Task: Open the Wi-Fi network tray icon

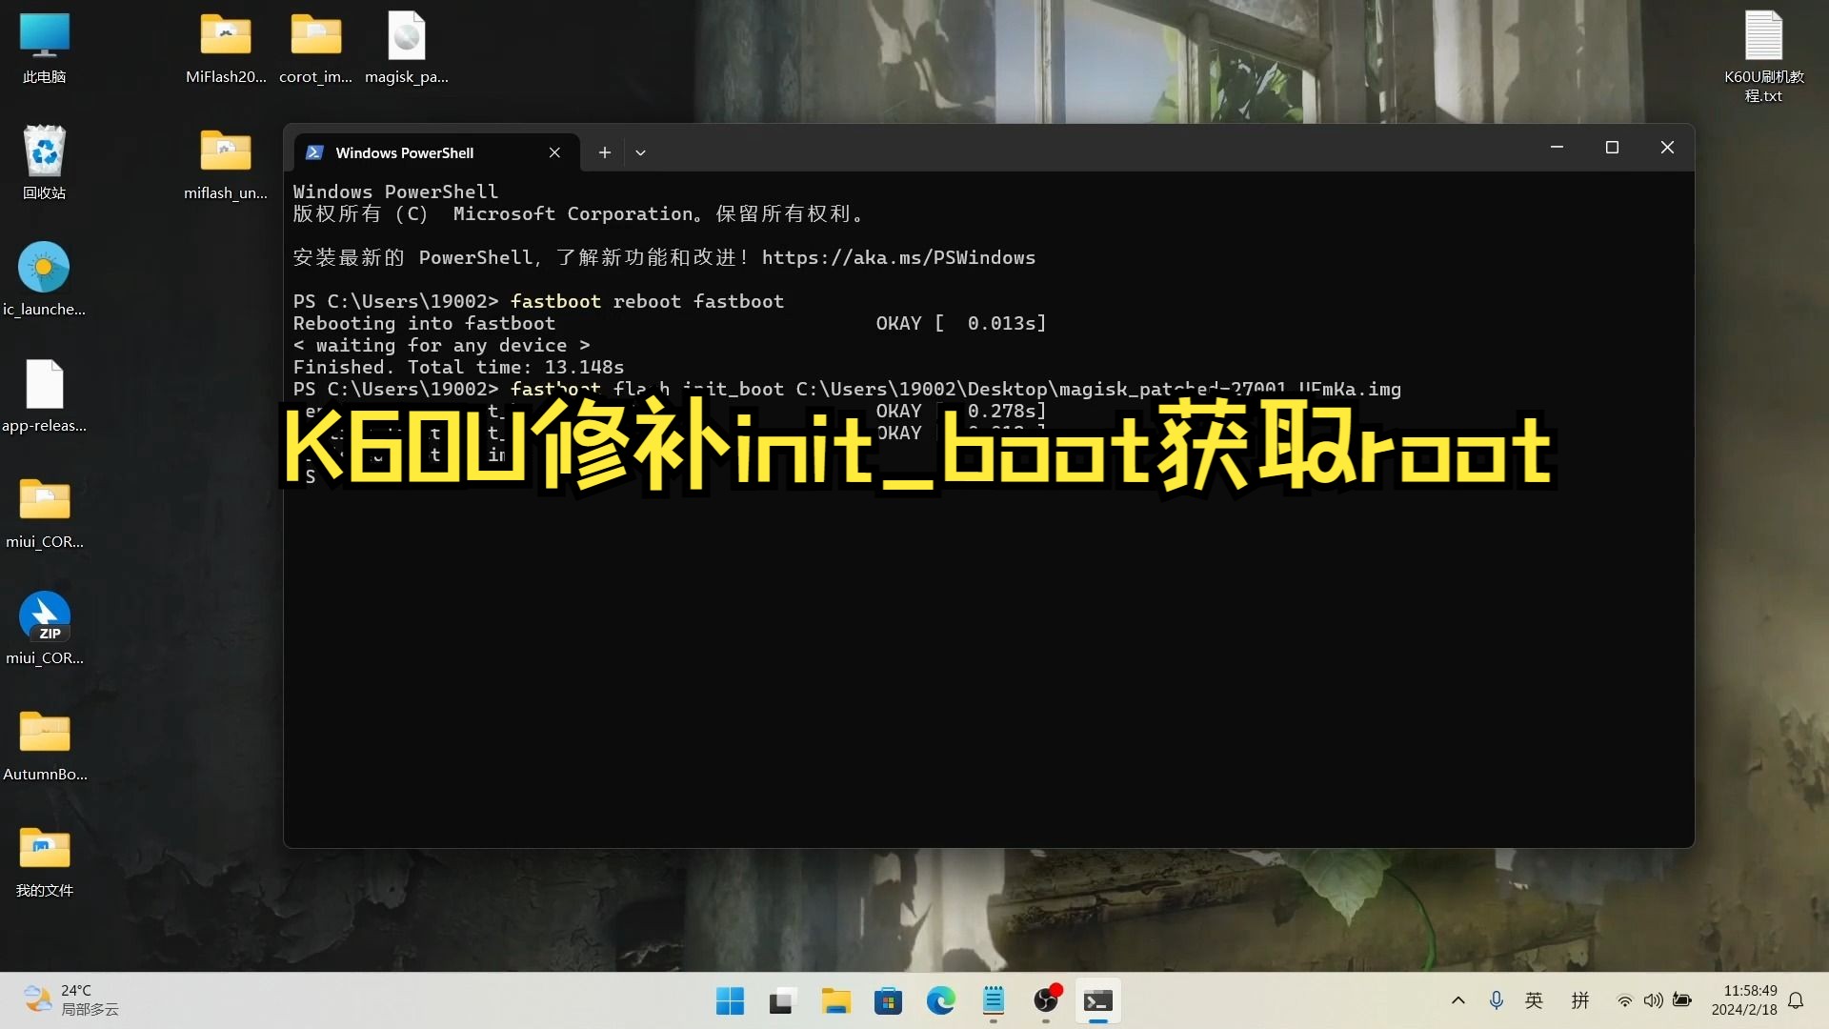Action: (1625, 1000)
